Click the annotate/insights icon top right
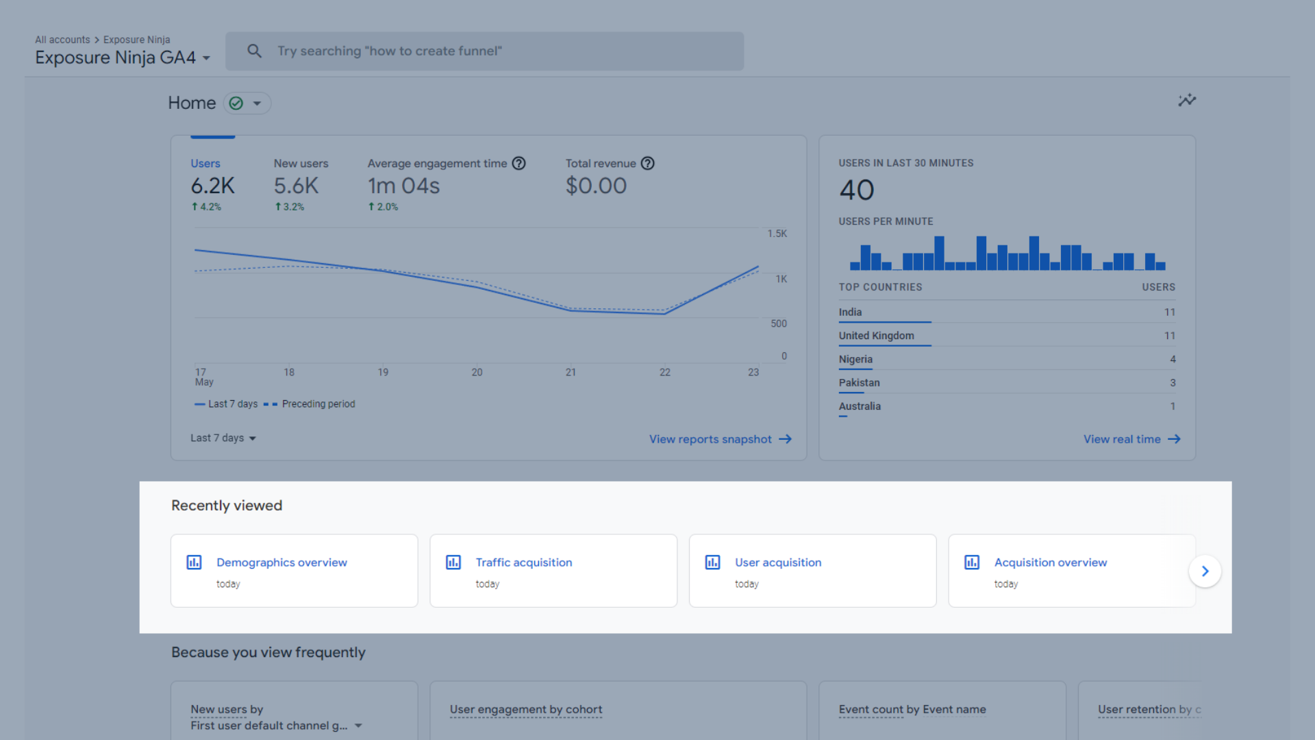This screenshot has width=1315, height=740. point(1187,100)
